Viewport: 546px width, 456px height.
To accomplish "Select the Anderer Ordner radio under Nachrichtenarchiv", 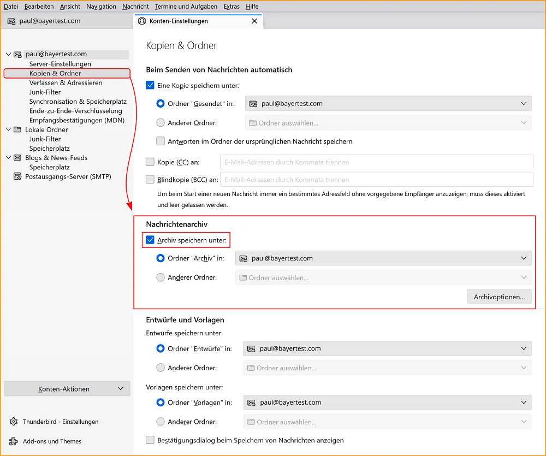I will pos(161,277).
